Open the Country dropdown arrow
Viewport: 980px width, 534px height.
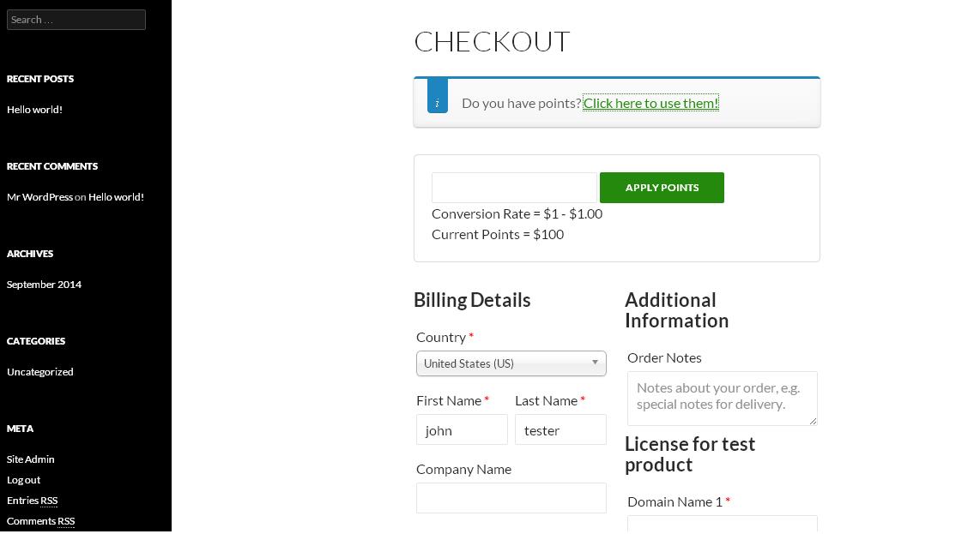(595, 363)
